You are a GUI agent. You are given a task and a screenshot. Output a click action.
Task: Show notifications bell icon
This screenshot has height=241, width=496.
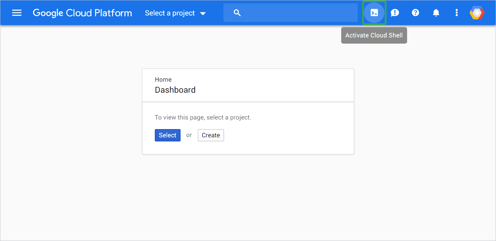coord(436,13)
